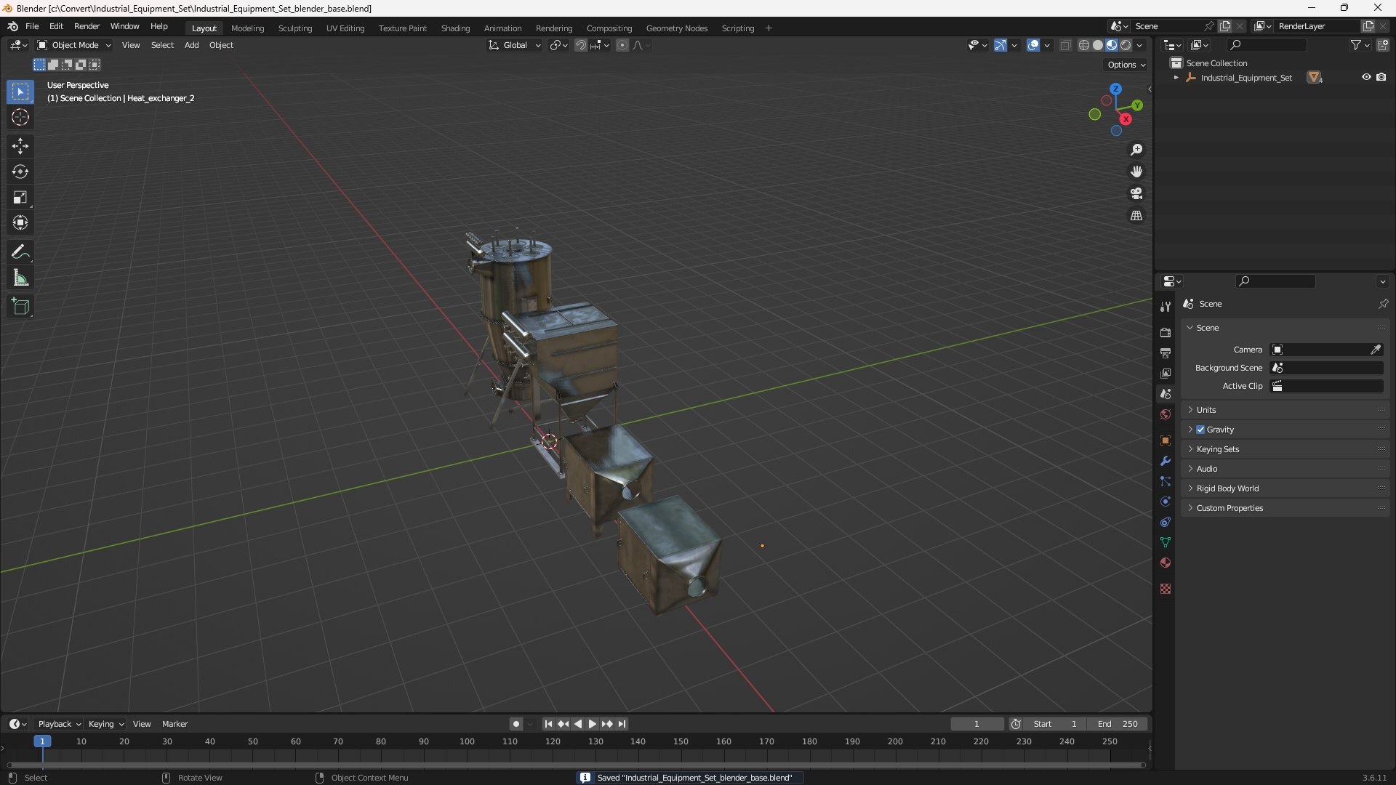The width and height of the screenshot is (1396, 785).
Task: Open the Object Mode dropdown
Action: click(74, 45)
